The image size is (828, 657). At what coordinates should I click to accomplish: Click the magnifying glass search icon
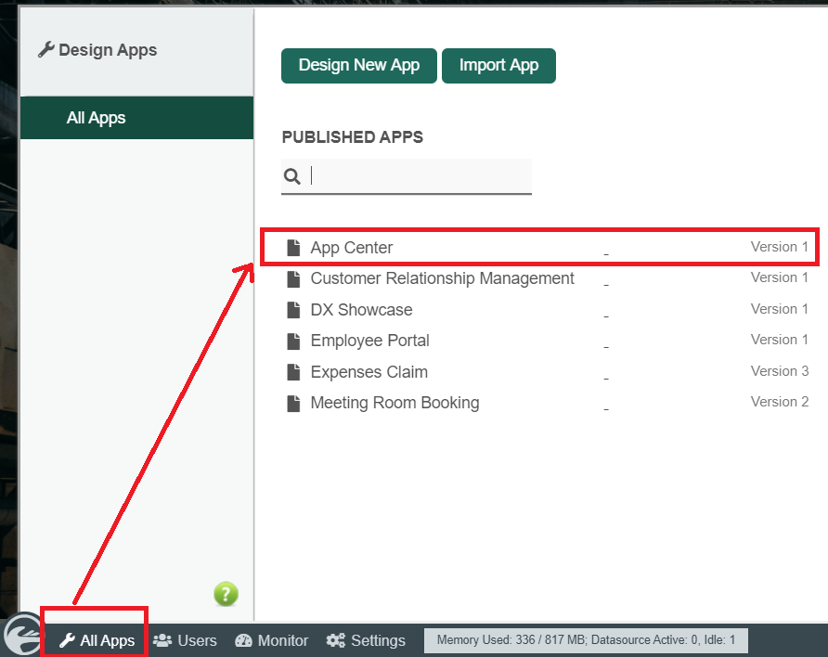291,176
